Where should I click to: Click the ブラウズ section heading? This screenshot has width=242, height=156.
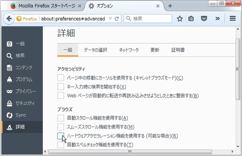(65, 109)
